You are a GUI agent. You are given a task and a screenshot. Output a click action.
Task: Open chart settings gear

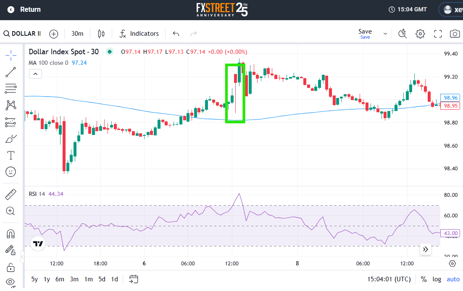[x=420, y=34]
